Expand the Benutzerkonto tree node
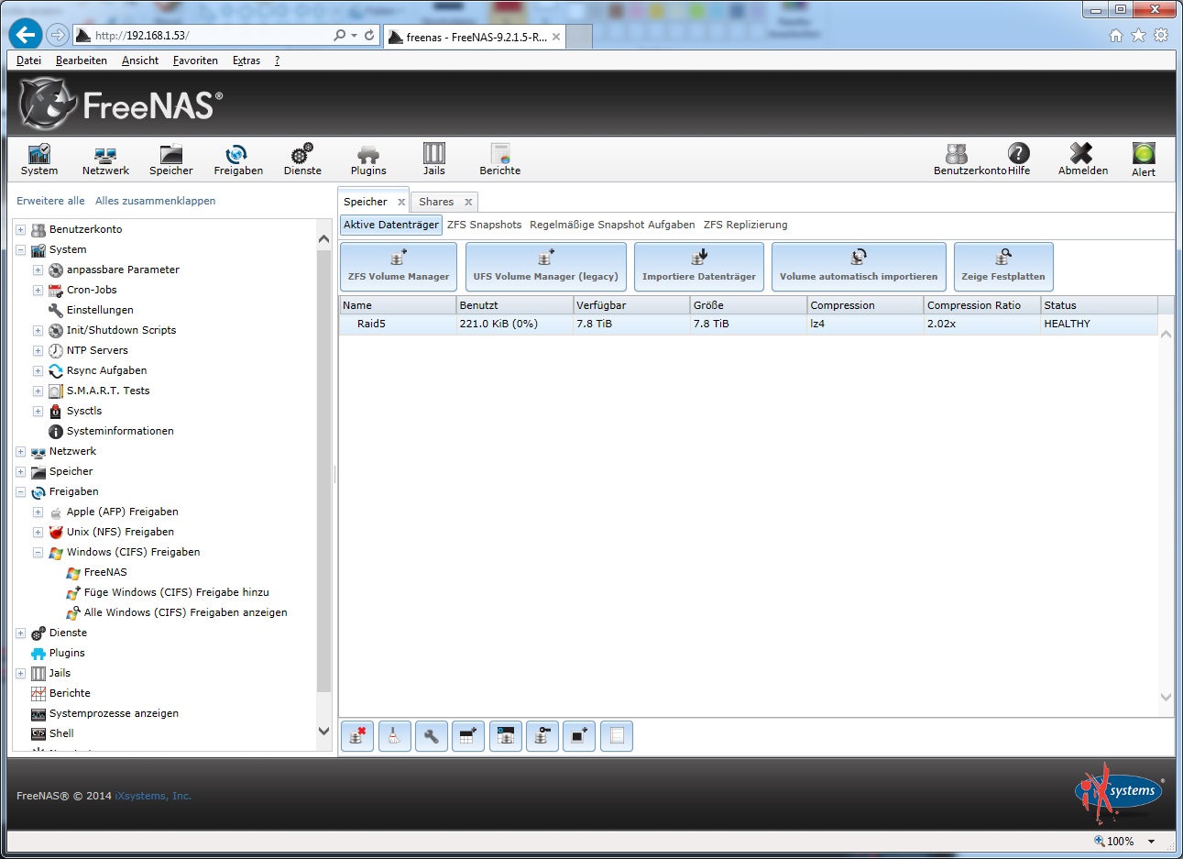Screen dimensions: 1183x859 click(x=20, y=230)
